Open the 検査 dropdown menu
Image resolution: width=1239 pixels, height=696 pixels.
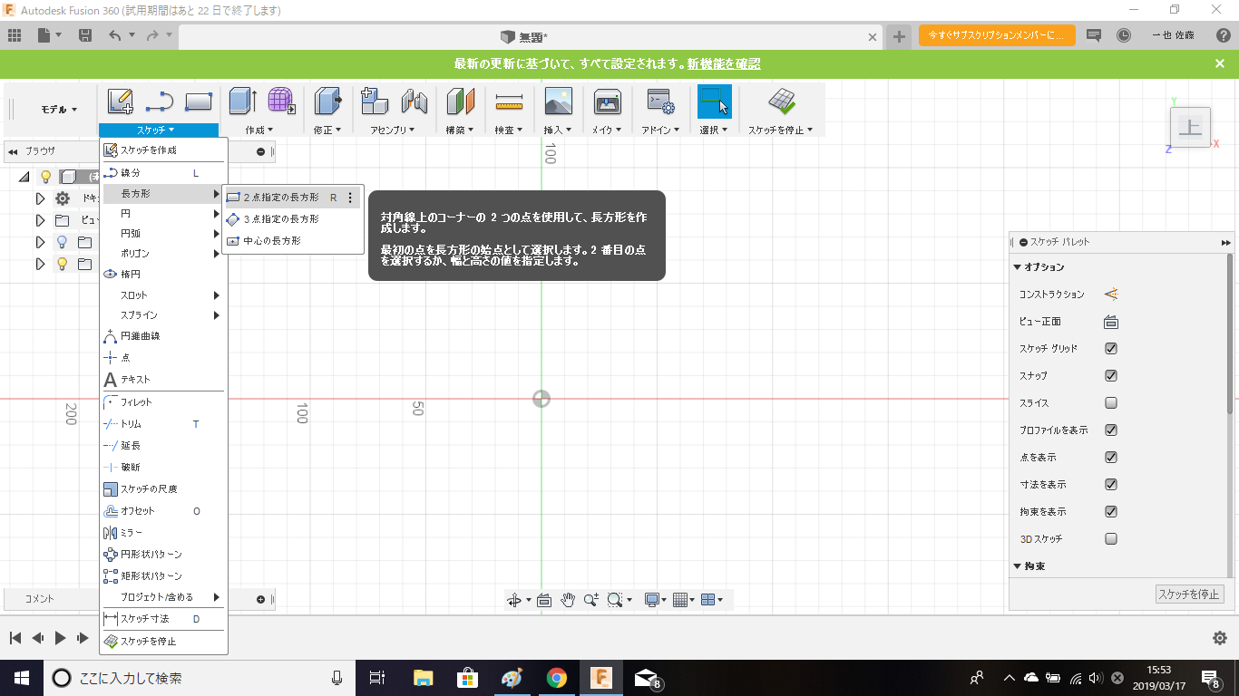tap(510, 130)
